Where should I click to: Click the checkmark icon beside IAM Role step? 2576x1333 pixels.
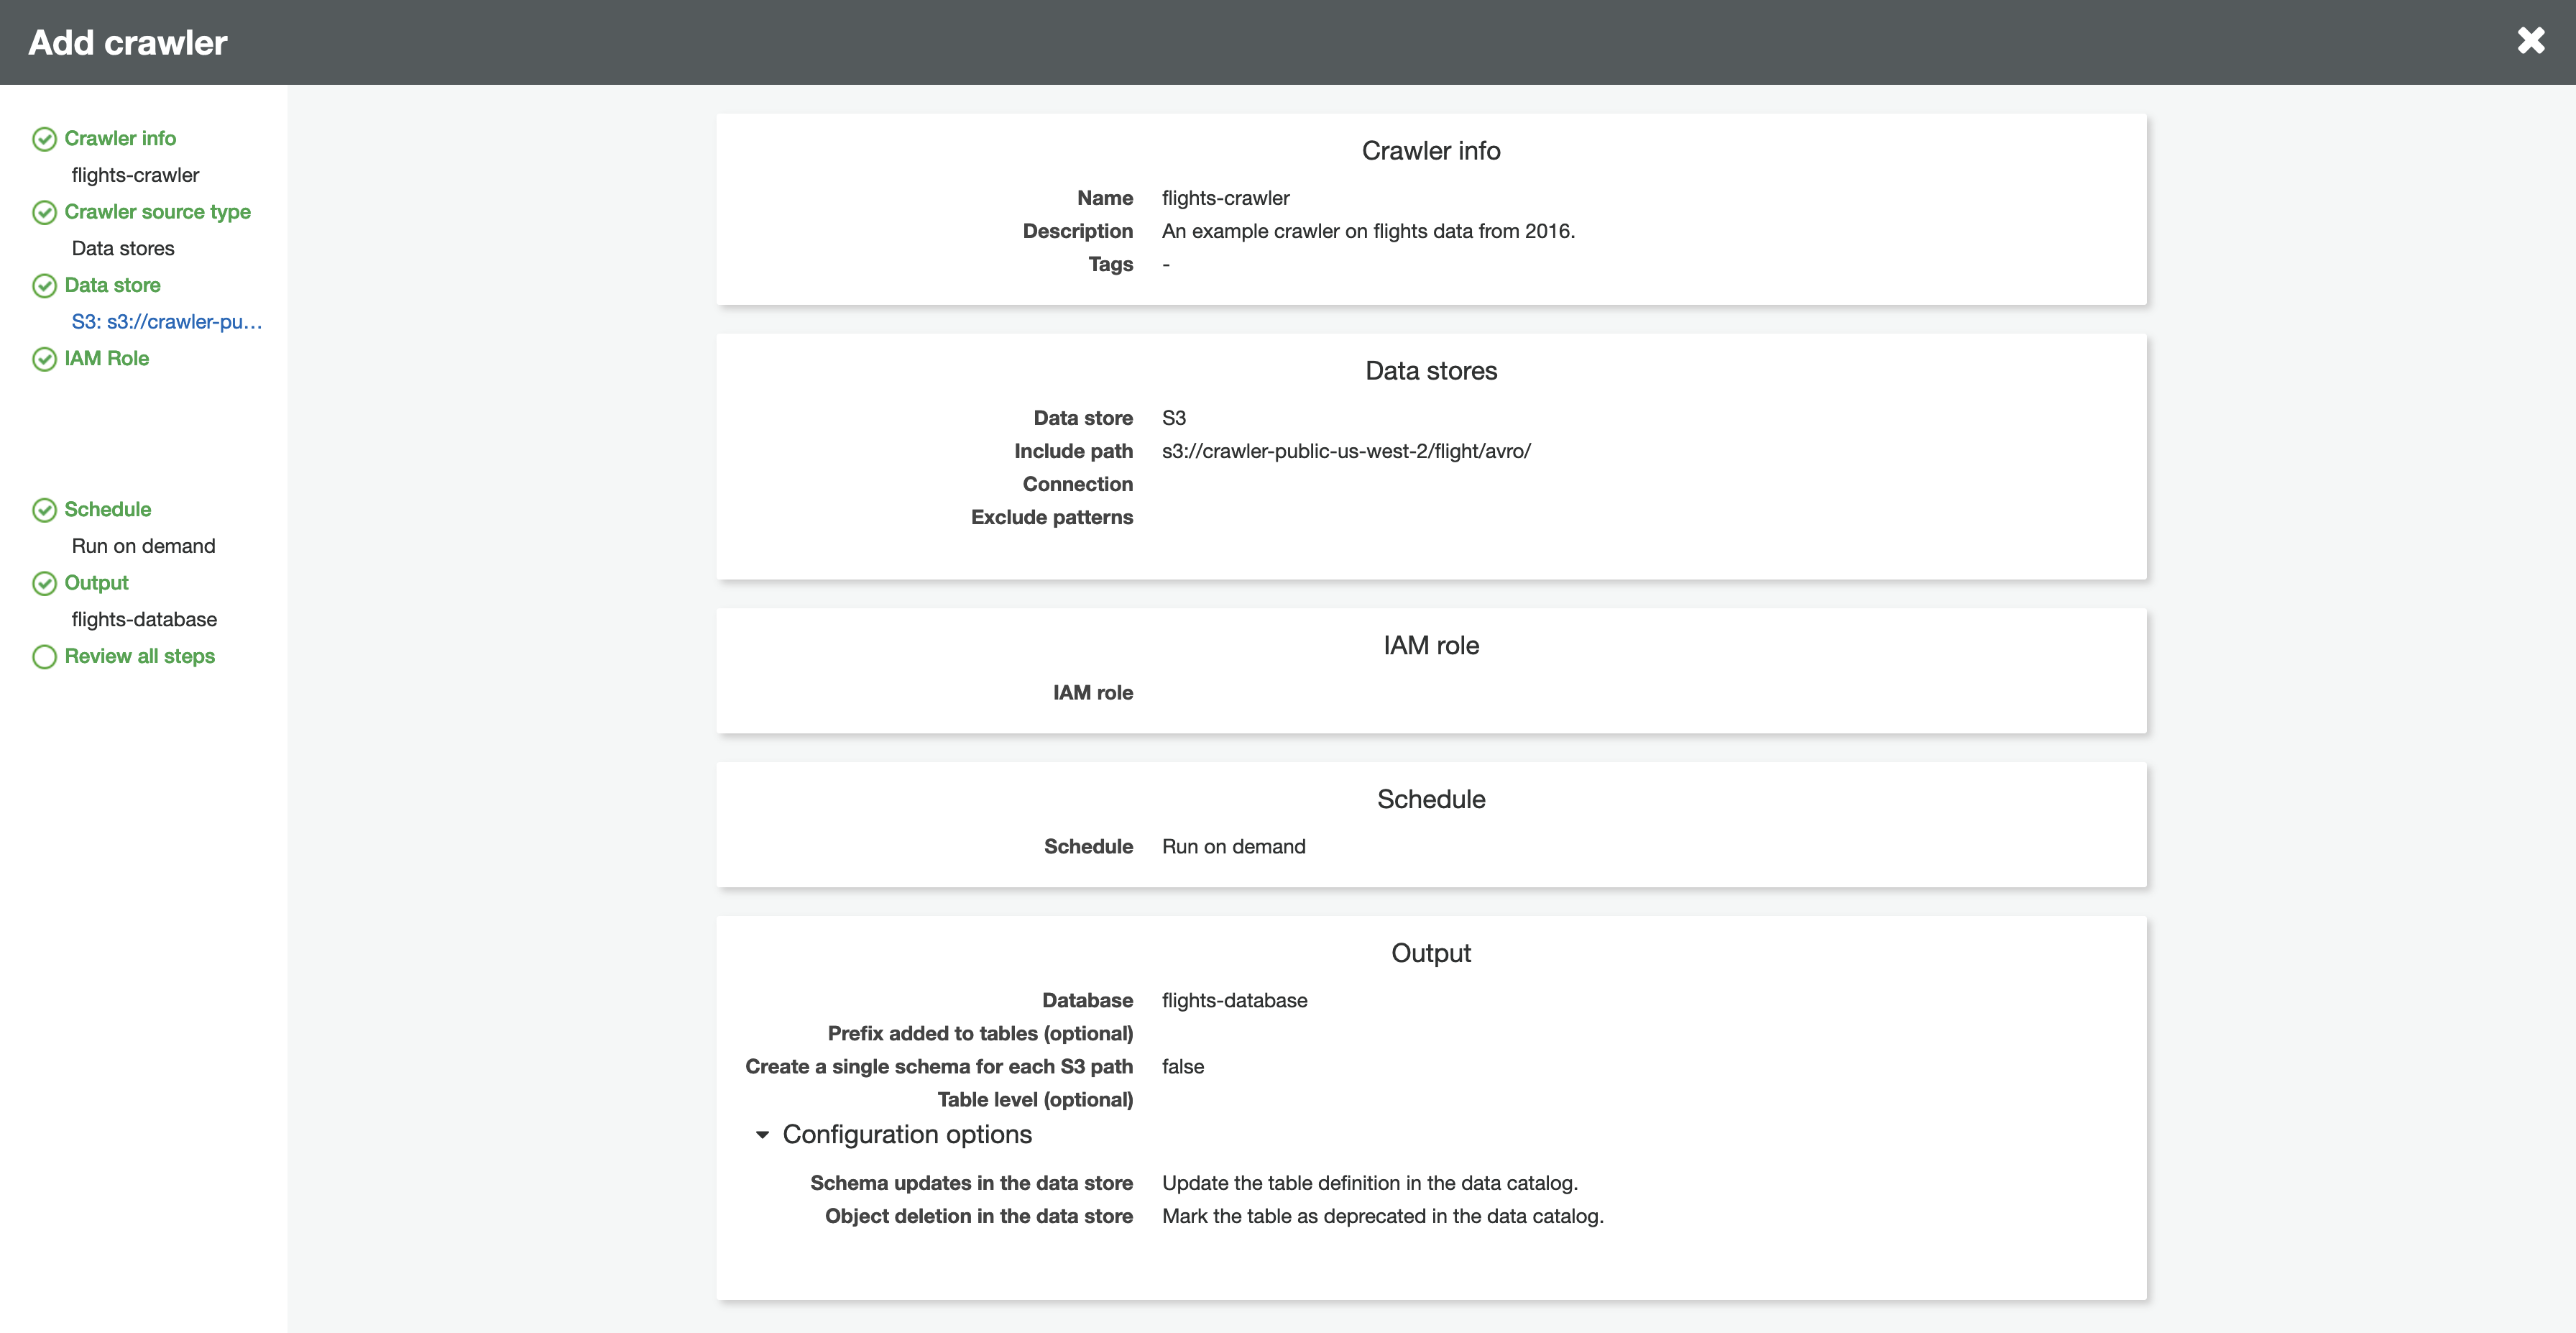[44, 359]
